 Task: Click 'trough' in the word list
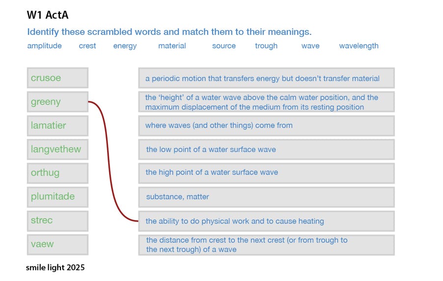(x=266, y=46)
